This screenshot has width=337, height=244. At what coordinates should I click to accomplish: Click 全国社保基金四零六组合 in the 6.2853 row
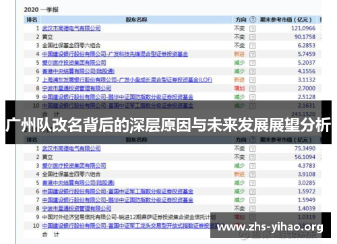71,45
